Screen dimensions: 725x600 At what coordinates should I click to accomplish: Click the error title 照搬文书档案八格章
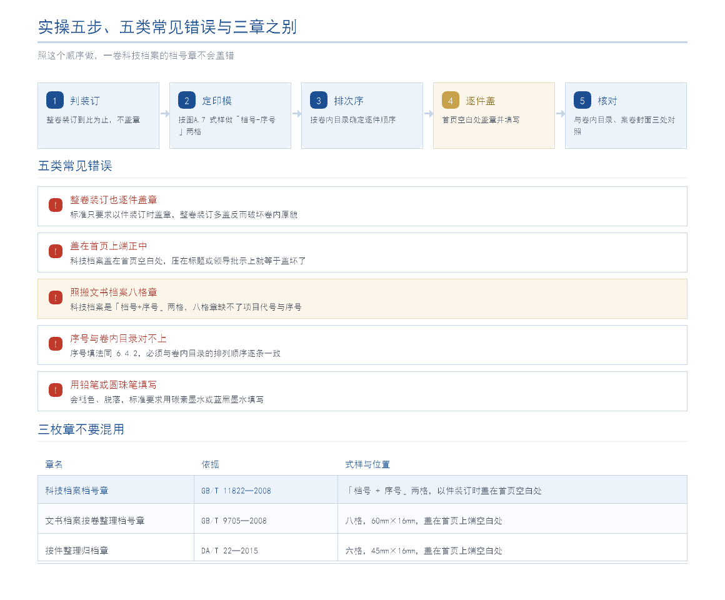tap(113, 292)
